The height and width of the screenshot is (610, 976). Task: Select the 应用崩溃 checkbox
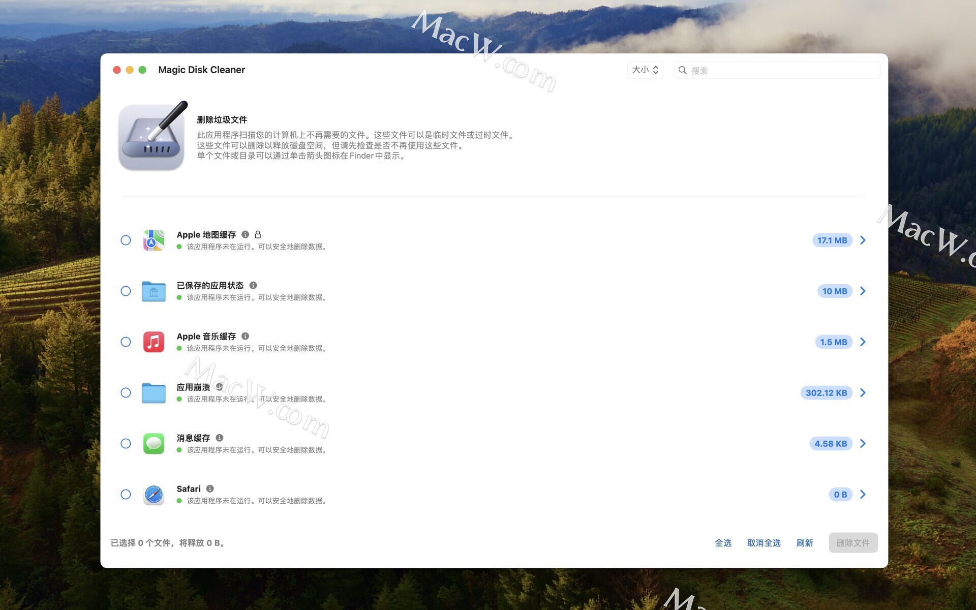click(x=126, y=392)
